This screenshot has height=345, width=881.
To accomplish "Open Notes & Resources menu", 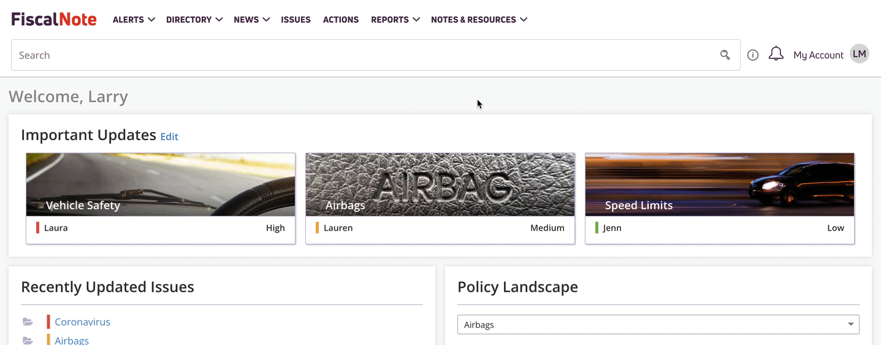I will tap(479, 20).
